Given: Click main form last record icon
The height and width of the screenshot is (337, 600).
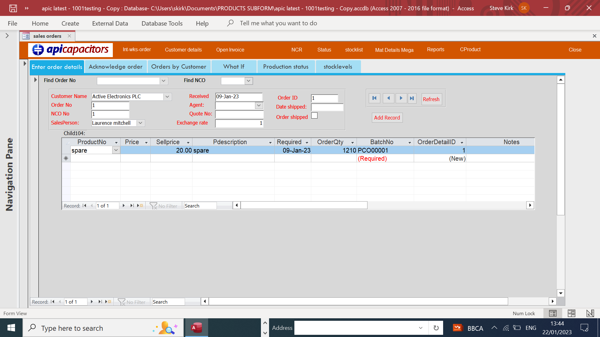Looking at the screenshot, I should click(x=100, y=302).
